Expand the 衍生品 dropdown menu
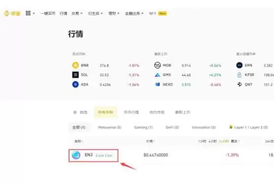The width and height of the screenshot is (274, 183). point(95,13)
